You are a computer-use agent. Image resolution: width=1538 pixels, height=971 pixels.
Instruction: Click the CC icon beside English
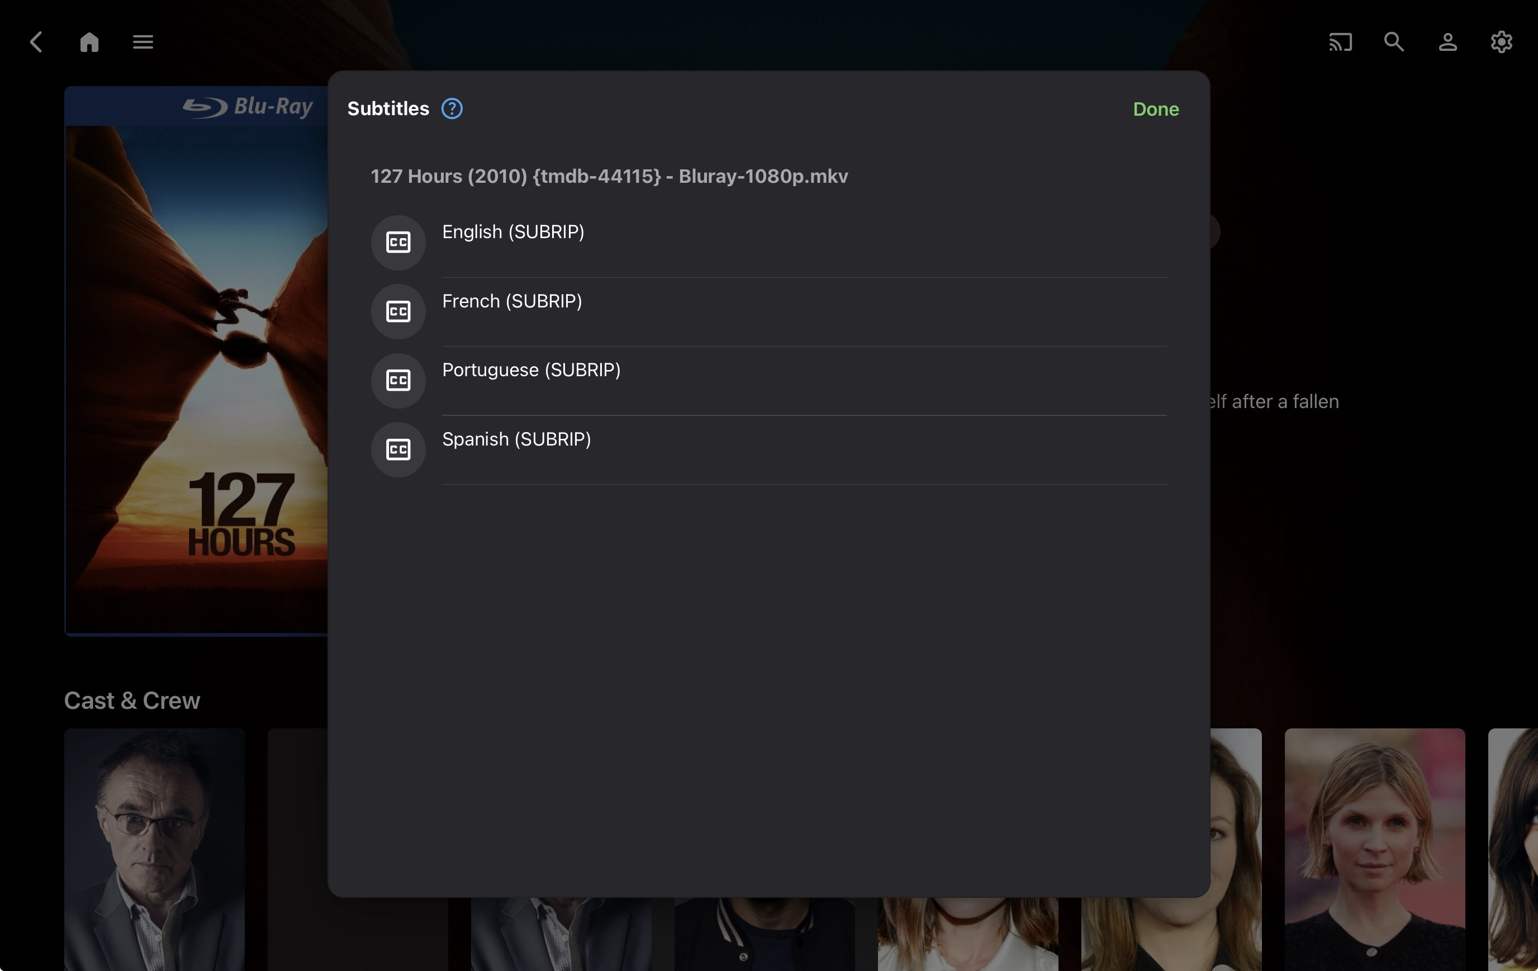(398, 242)
